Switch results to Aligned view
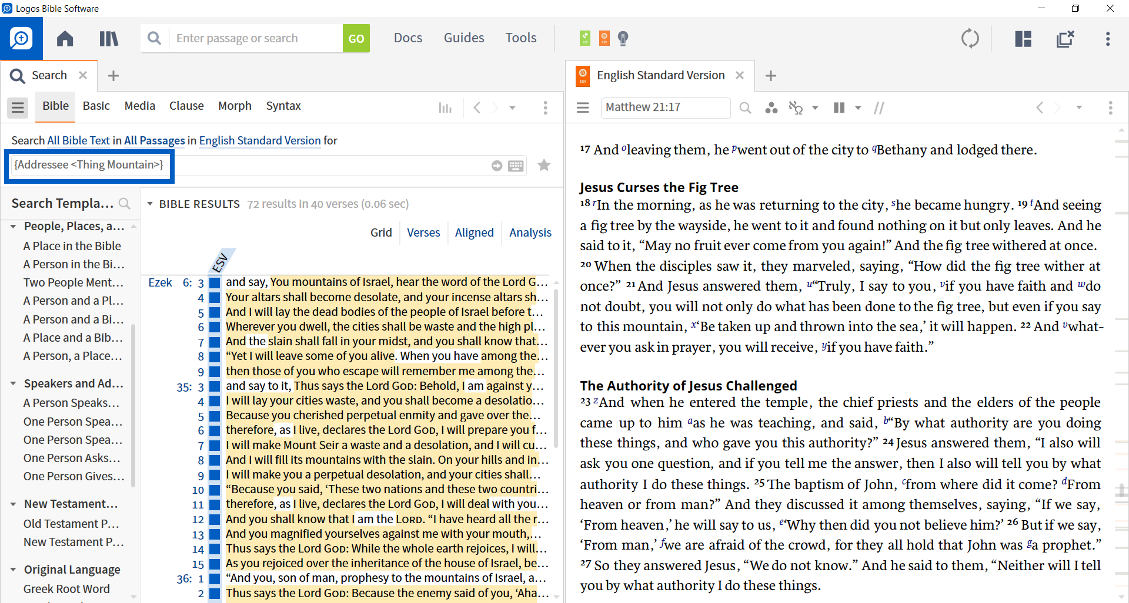The height and width of the screenshot is (603, 1129). pos(474,233)
